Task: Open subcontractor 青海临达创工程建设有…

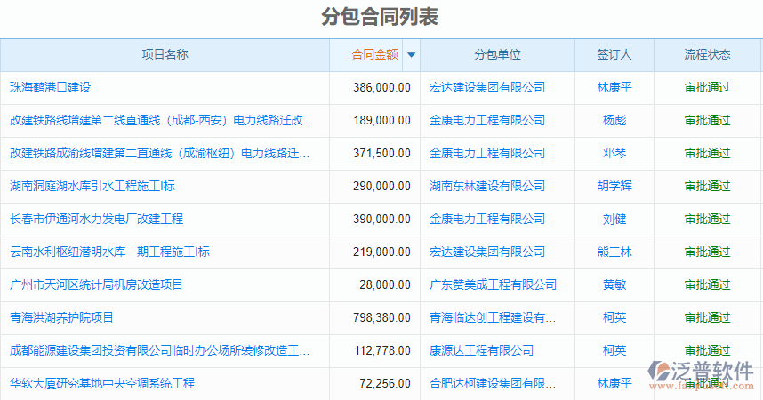Action: click(x=493, y=317)
